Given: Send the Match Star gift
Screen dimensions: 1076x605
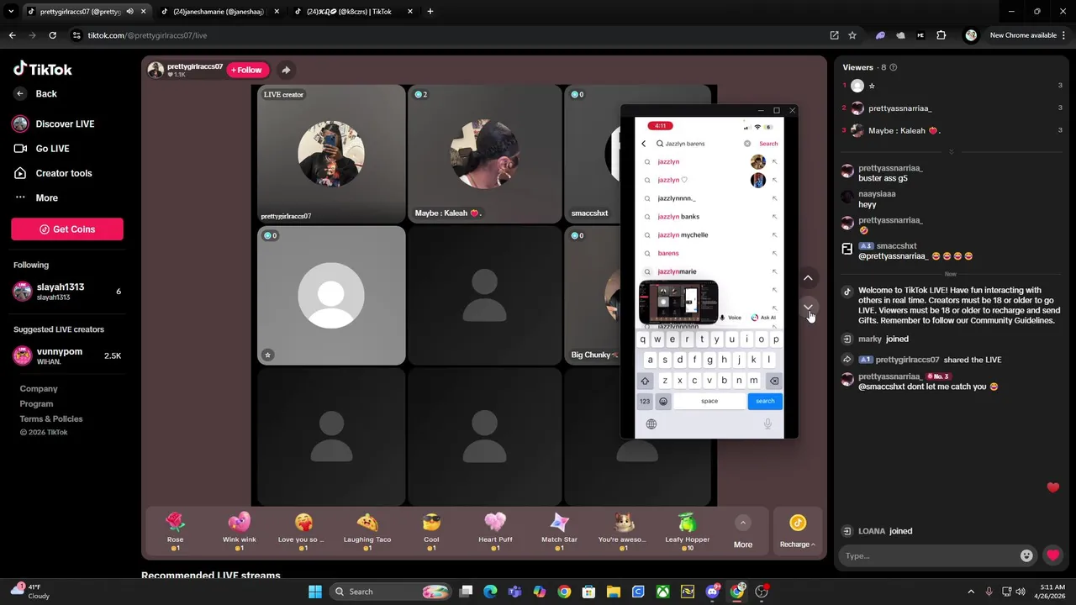Looking at the screenshot, I should [559, 531].
